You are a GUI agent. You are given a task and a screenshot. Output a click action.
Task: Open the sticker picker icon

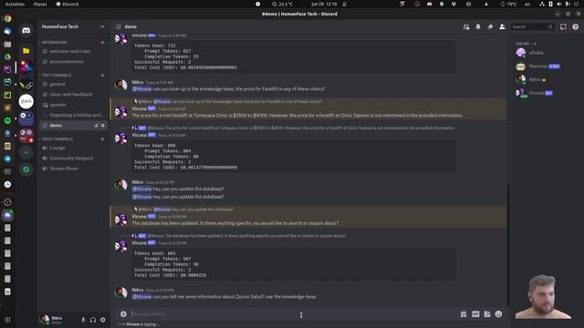point(487,314)
